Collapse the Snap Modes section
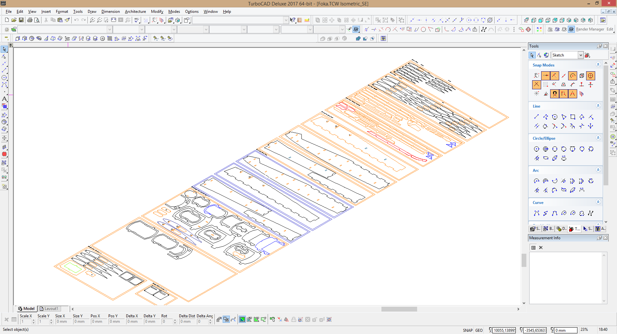The height and width of the screenshot is (334, 617). 598,65
